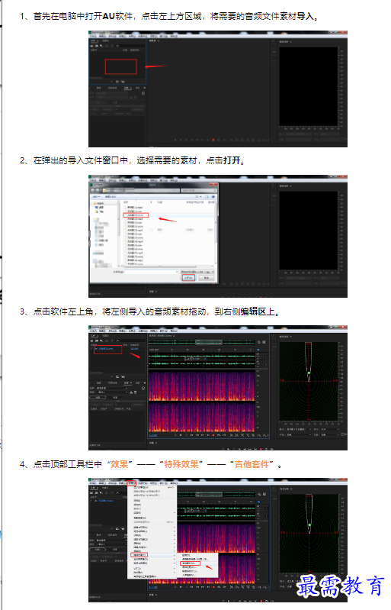Click the back navigation arrow in the import dialog
The width and height of the screenshot is (391, 610).
pyautogui.click(x=94, y=190)
